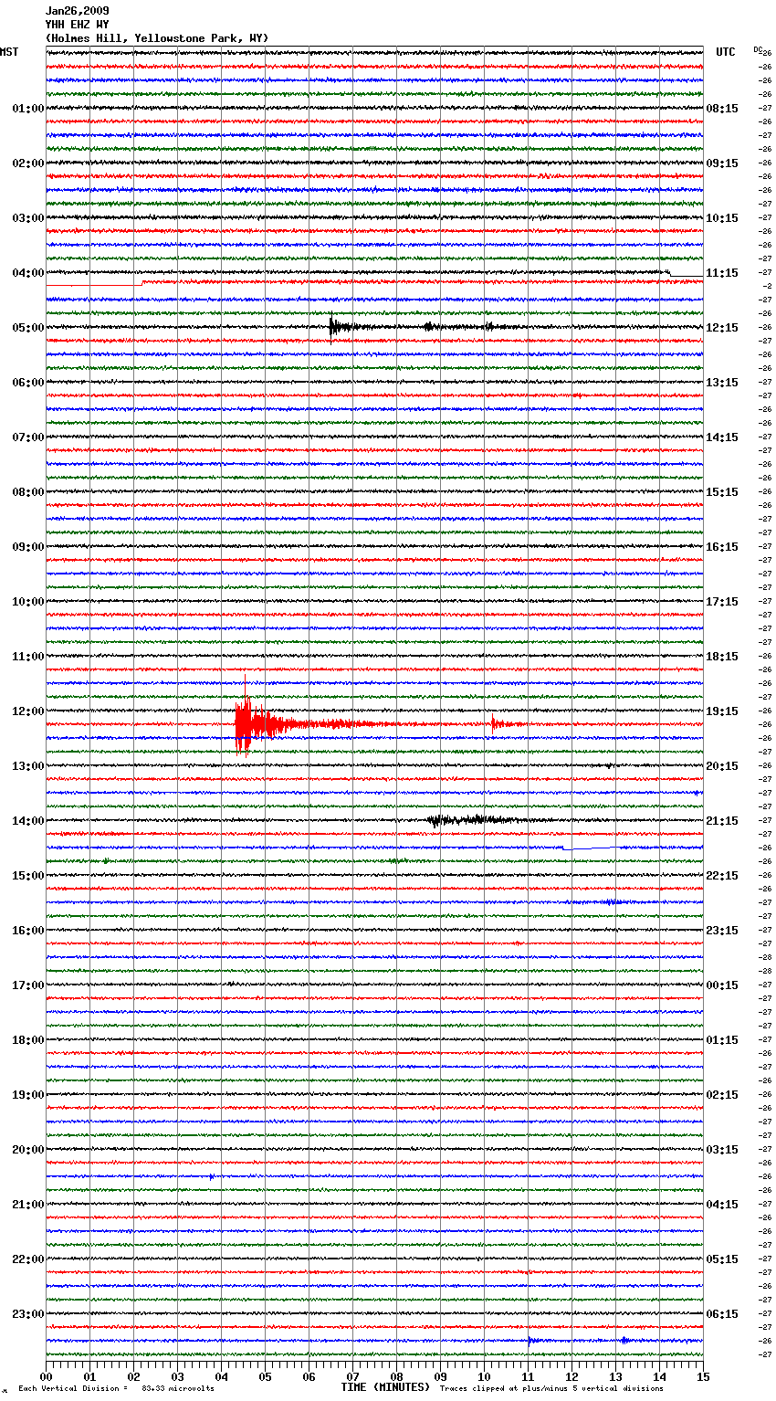The width and height of the screenshot is (776, 1401).
Task: Select the 22:00 MST hour label
Action: click(x=28, y=1259)
